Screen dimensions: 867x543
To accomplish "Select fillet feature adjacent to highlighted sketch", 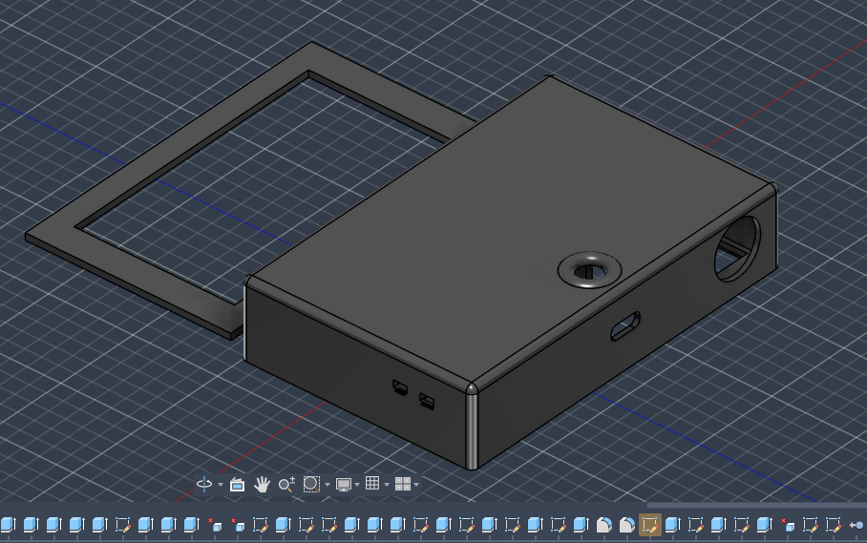I will pyautogui.click(x=627, y=525).
